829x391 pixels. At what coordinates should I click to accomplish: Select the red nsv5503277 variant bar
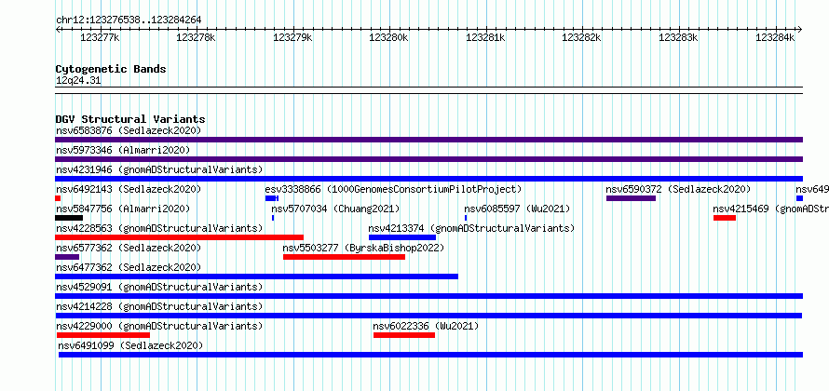point(345,257)
